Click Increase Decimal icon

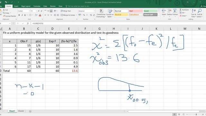(91, 15)
